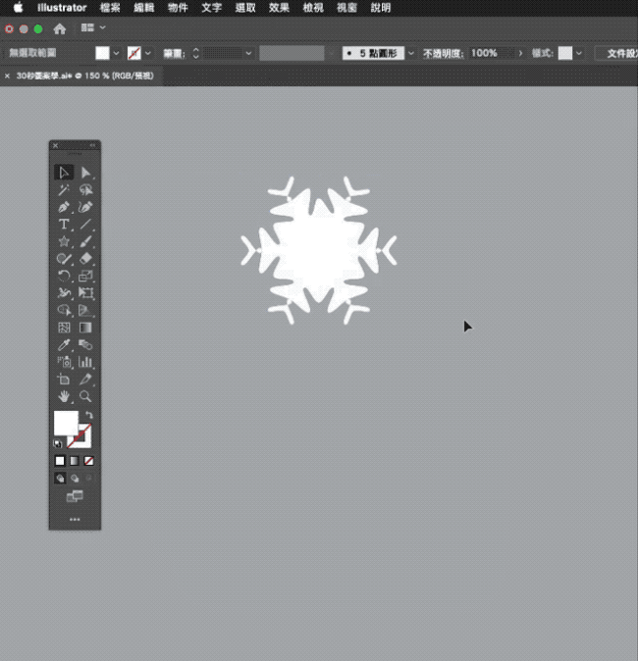Select the Star shape tool
Image resolution: width=638 pixels, height=661 pixels.
(64, 242)
